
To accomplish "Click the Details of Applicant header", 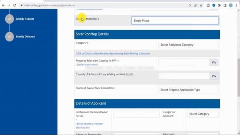I will pos(147,103).
